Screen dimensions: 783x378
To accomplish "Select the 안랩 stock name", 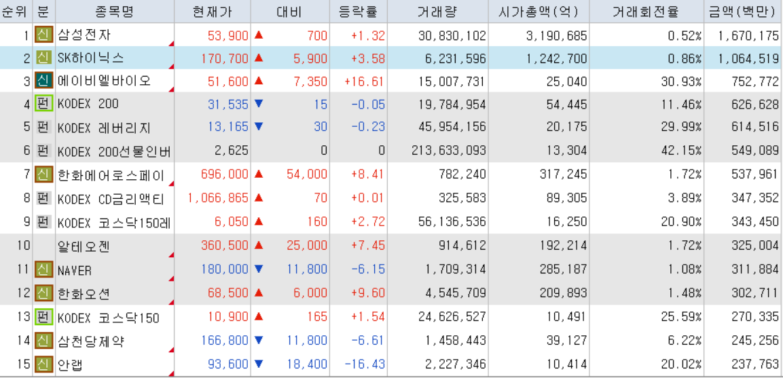I will pos(71,364).
